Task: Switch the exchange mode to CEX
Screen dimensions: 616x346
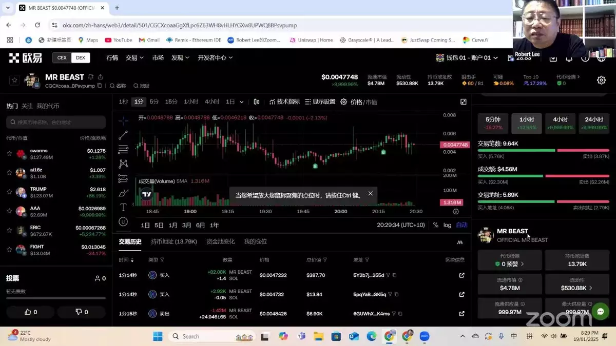Action: [x=62, y=58]
